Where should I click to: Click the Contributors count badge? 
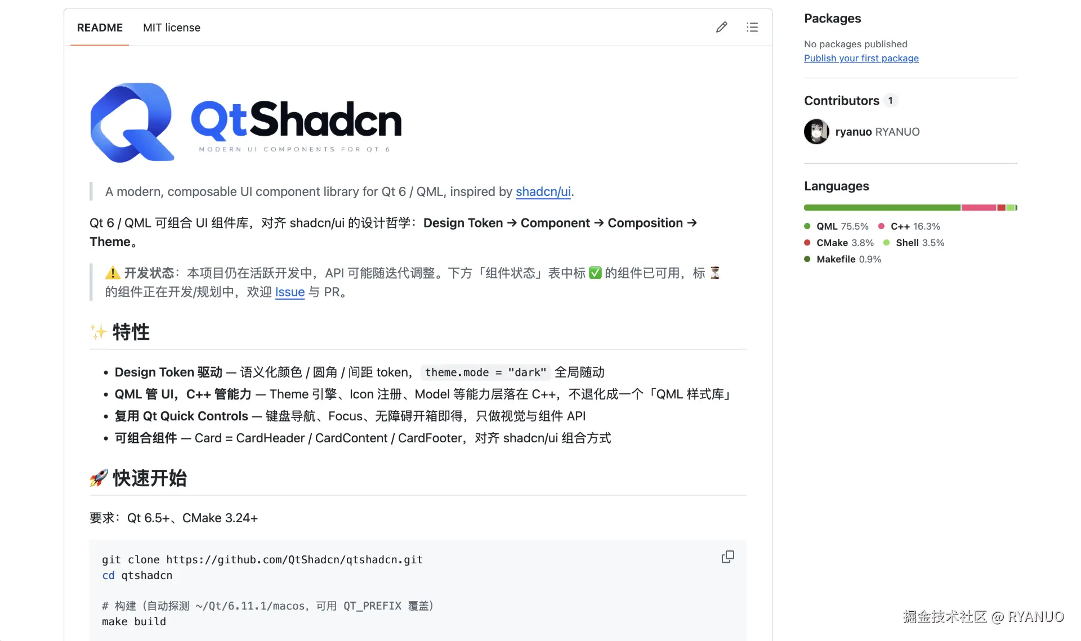(x=890, y=100)
